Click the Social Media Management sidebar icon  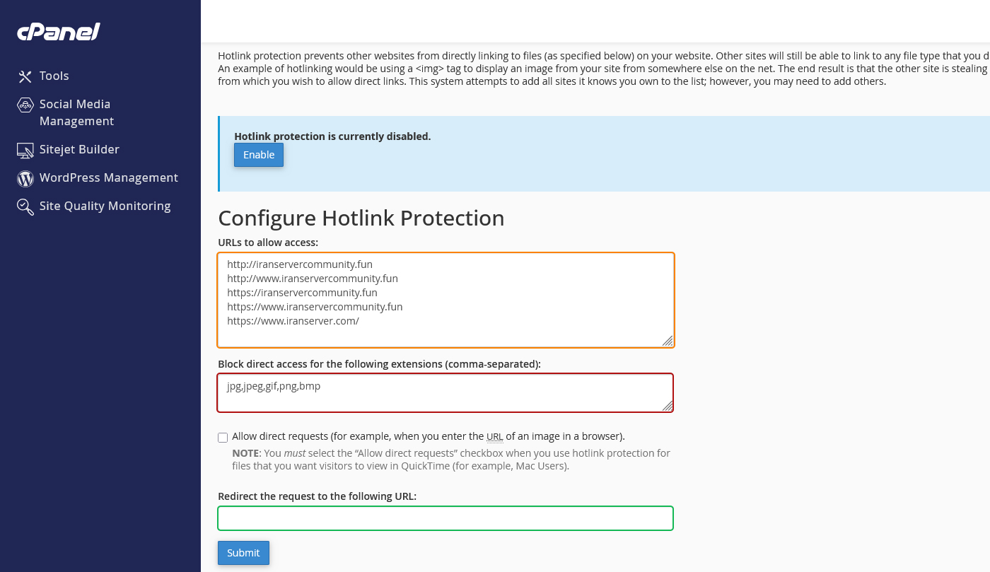pyautogui.click(x=25, y=105)
